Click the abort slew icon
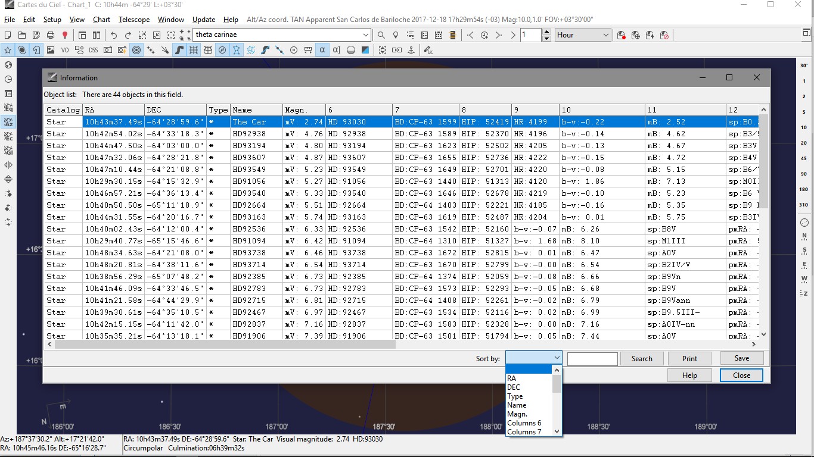Viewport: 814px width, 457px height. (x=664, y=35)
